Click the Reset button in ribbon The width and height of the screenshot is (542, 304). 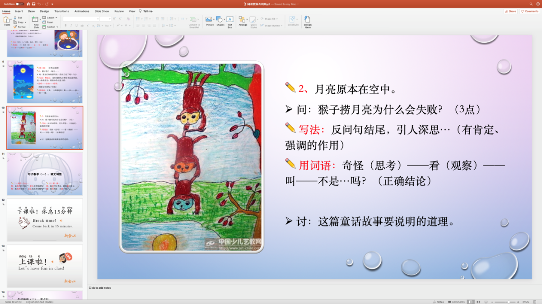point(49,22)
